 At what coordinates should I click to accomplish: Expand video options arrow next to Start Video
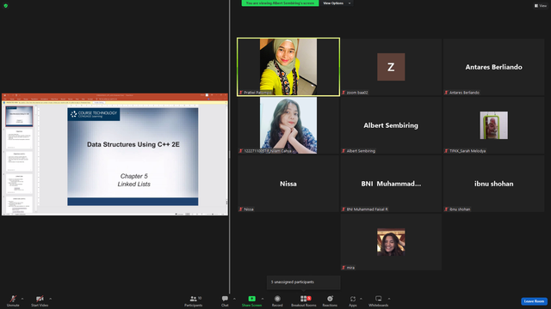(50, 299)
